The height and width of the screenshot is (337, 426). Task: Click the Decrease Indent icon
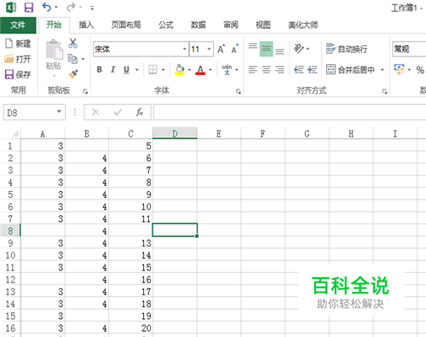(298, 70)
